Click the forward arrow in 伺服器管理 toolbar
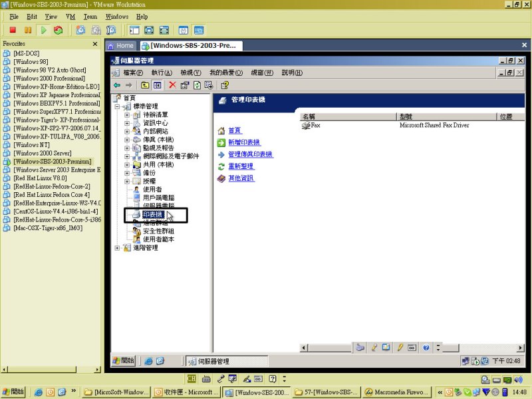 tap(128, 85)
